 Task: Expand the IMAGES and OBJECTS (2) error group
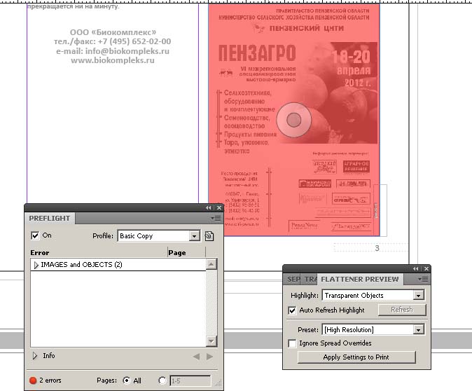[36, 265]
